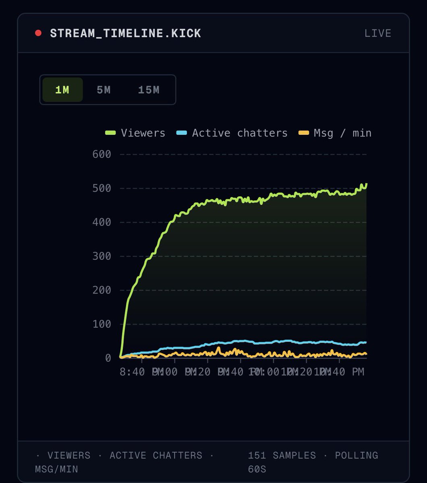Click the 100 y-axis label

[x=102, y=324]
